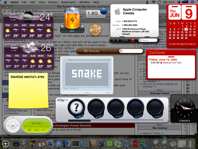Click the Toronto weather widget temperature
This screenshot has width=198, height=149.
(46, 17)
